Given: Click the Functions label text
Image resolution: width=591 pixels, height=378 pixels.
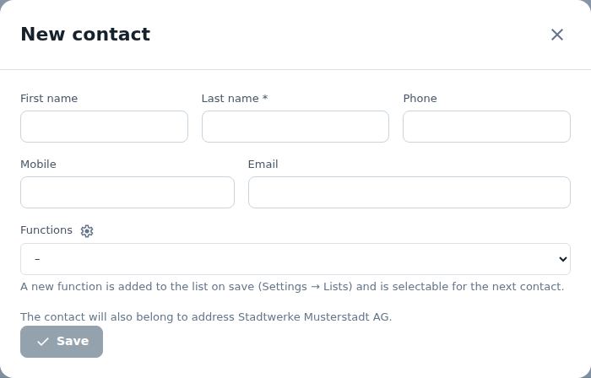Looking at the screenshot, I should (46, 230).
